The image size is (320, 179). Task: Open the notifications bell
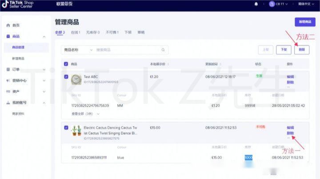[256, 4]
